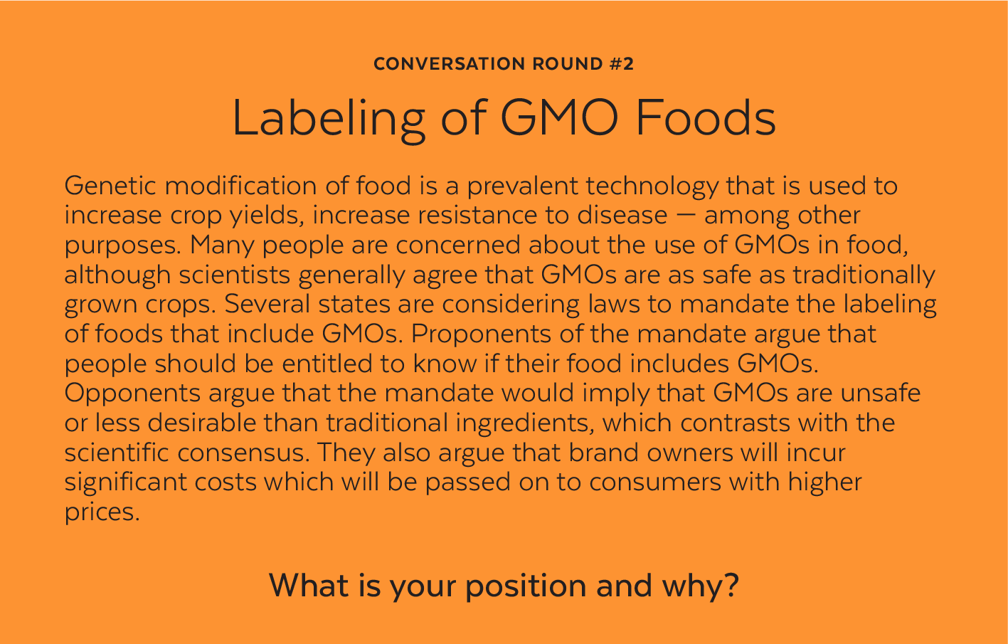This screenshot has height=644, width=1008.
Task: Click the "What is your position and why?" question
Action: tap(504, 585)
